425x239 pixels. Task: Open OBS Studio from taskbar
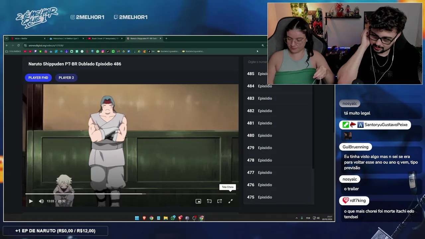194,218
